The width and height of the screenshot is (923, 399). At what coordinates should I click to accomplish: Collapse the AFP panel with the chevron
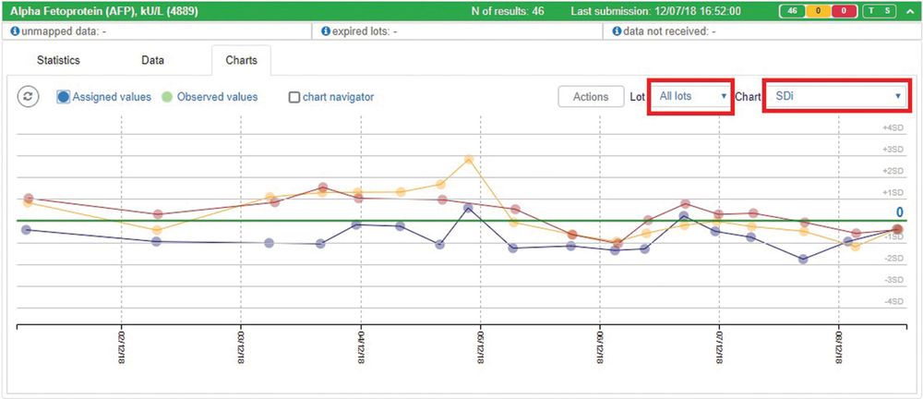(x=908, y=10)
